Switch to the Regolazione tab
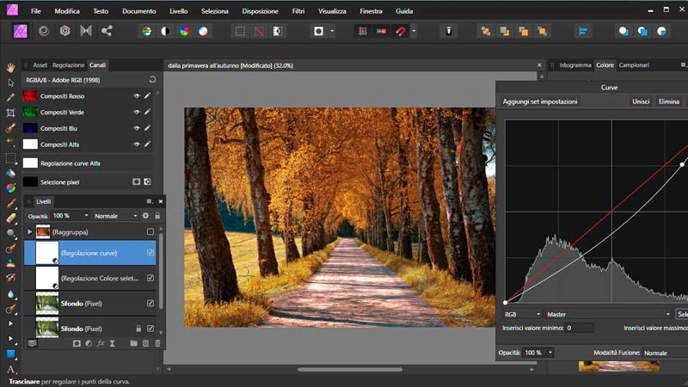Viewport: 688px width, 387px height. tap(69, 65)
